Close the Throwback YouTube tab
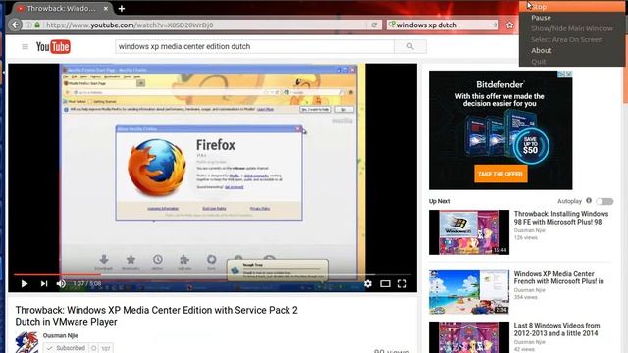Image resolution: width=628 pixels, height=353 pixels. click(x=106, y=8)
